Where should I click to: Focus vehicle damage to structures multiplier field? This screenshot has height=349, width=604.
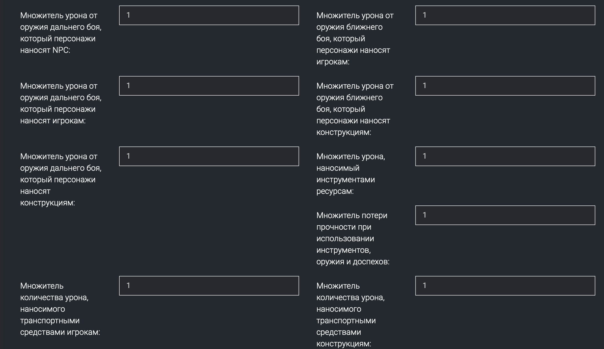pos(505,286)
